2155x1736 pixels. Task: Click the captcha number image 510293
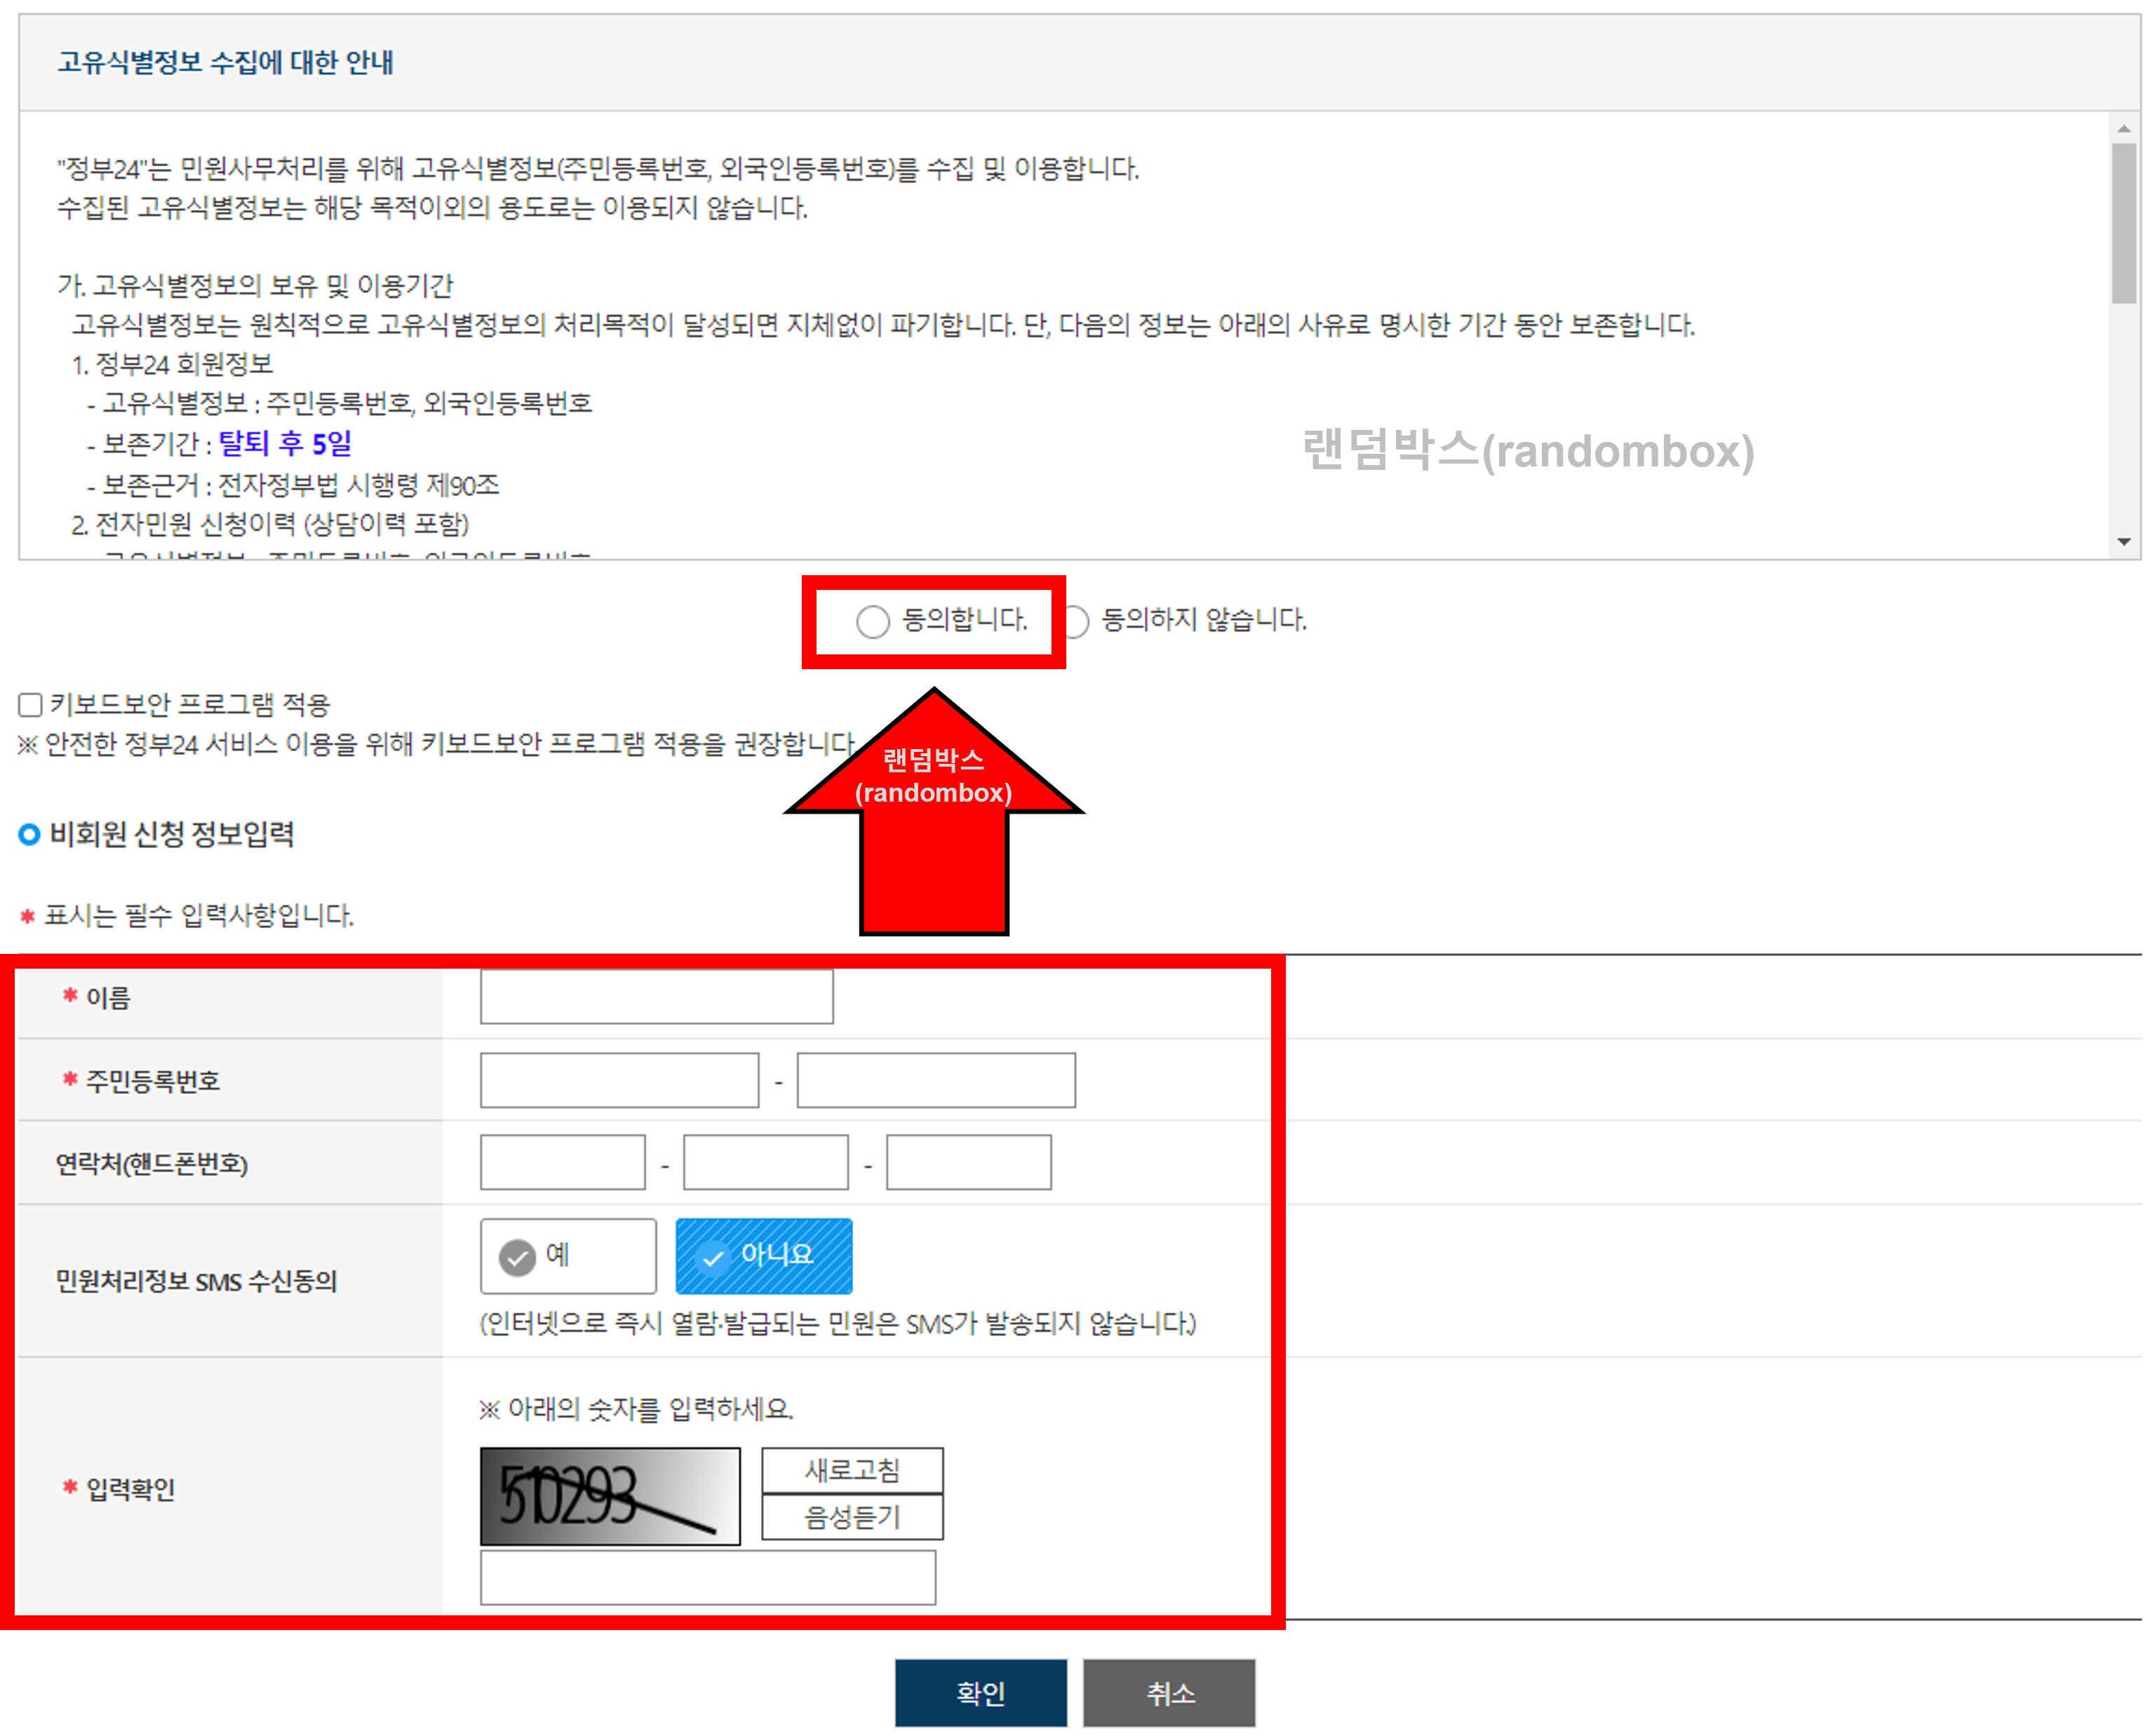pos(609,1495)
